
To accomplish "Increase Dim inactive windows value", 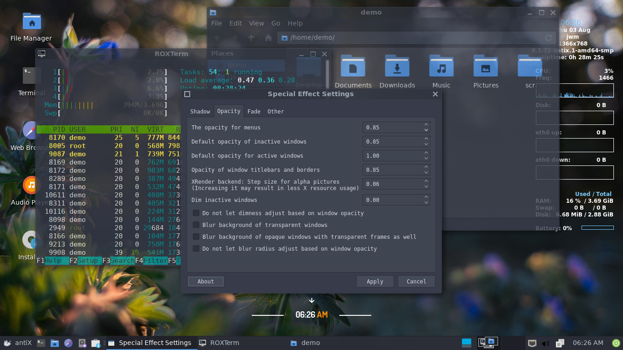I will point(426,197).
